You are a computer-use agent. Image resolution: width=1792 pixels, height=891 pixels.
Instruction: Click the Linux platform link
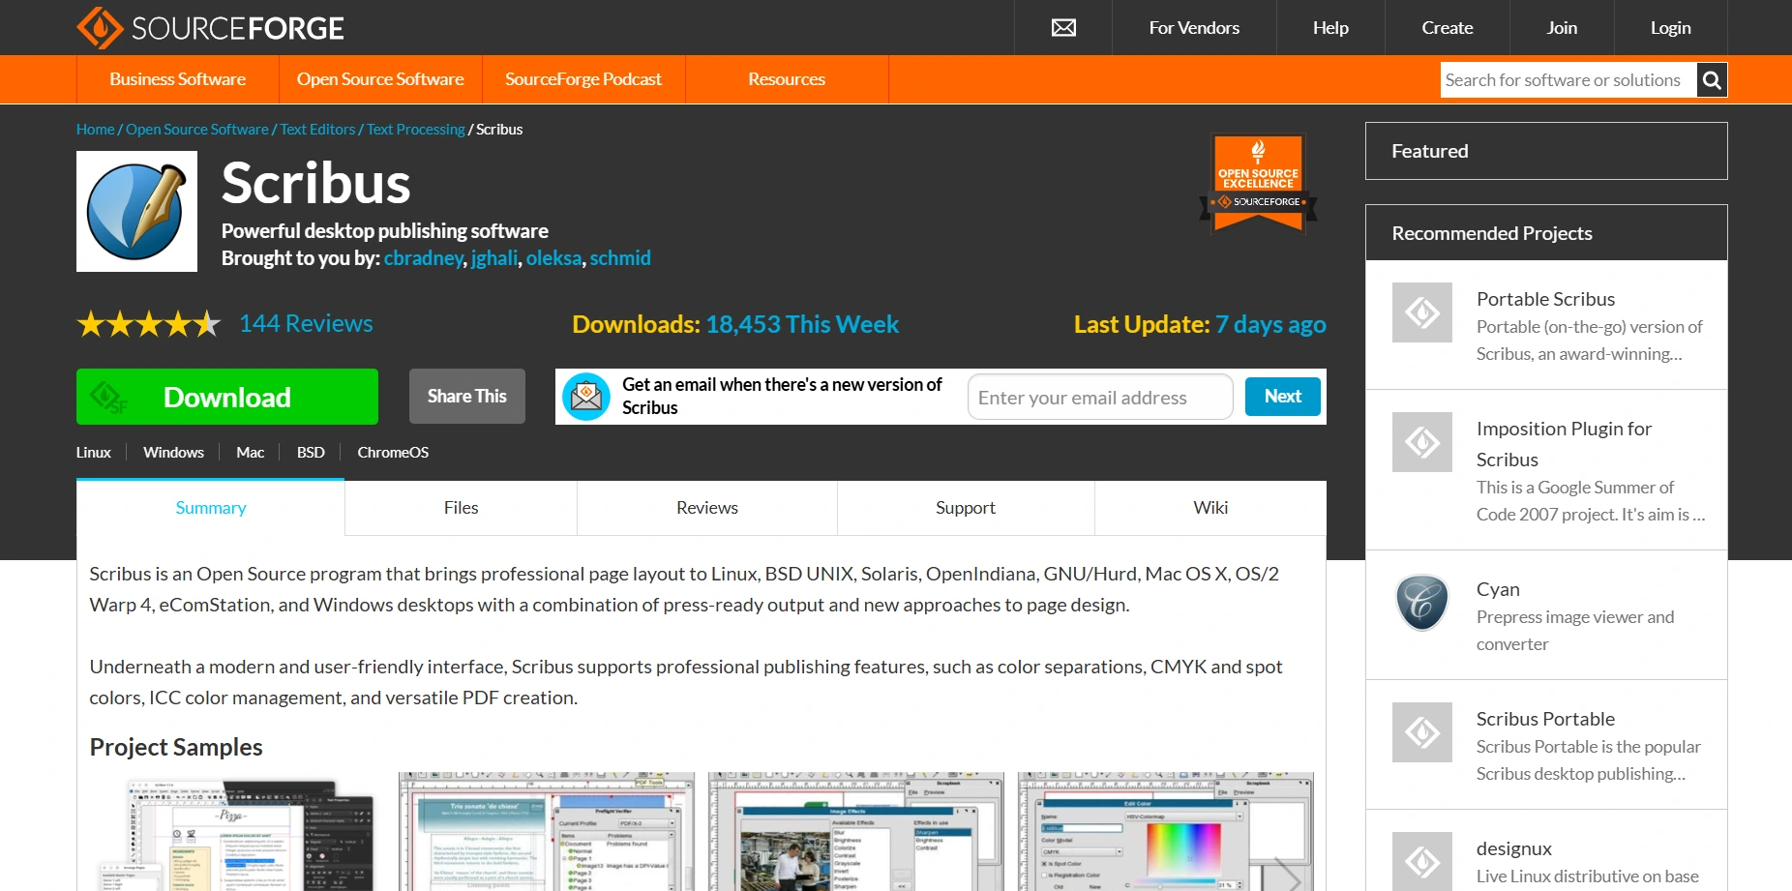(94, 453)
